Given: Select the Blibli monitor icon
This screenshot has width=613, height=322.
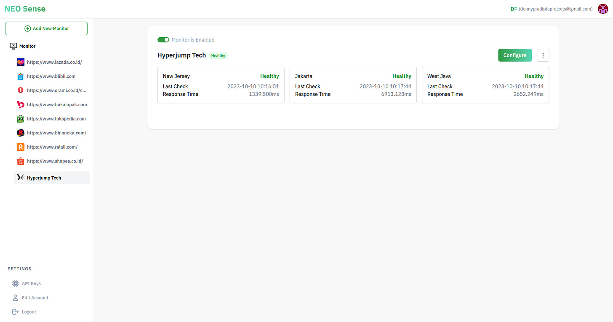Looking at the screenshot, I should 20,76.
